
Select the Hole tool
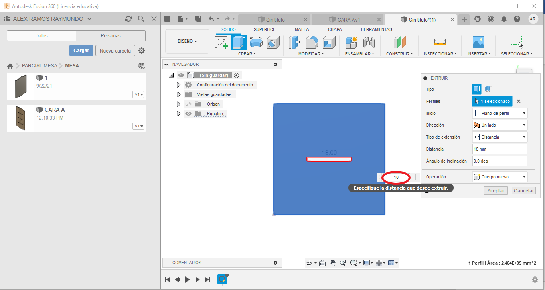point(273,42)
